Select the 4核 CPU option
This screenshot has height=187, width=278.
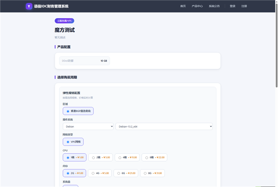pos(127,157)
